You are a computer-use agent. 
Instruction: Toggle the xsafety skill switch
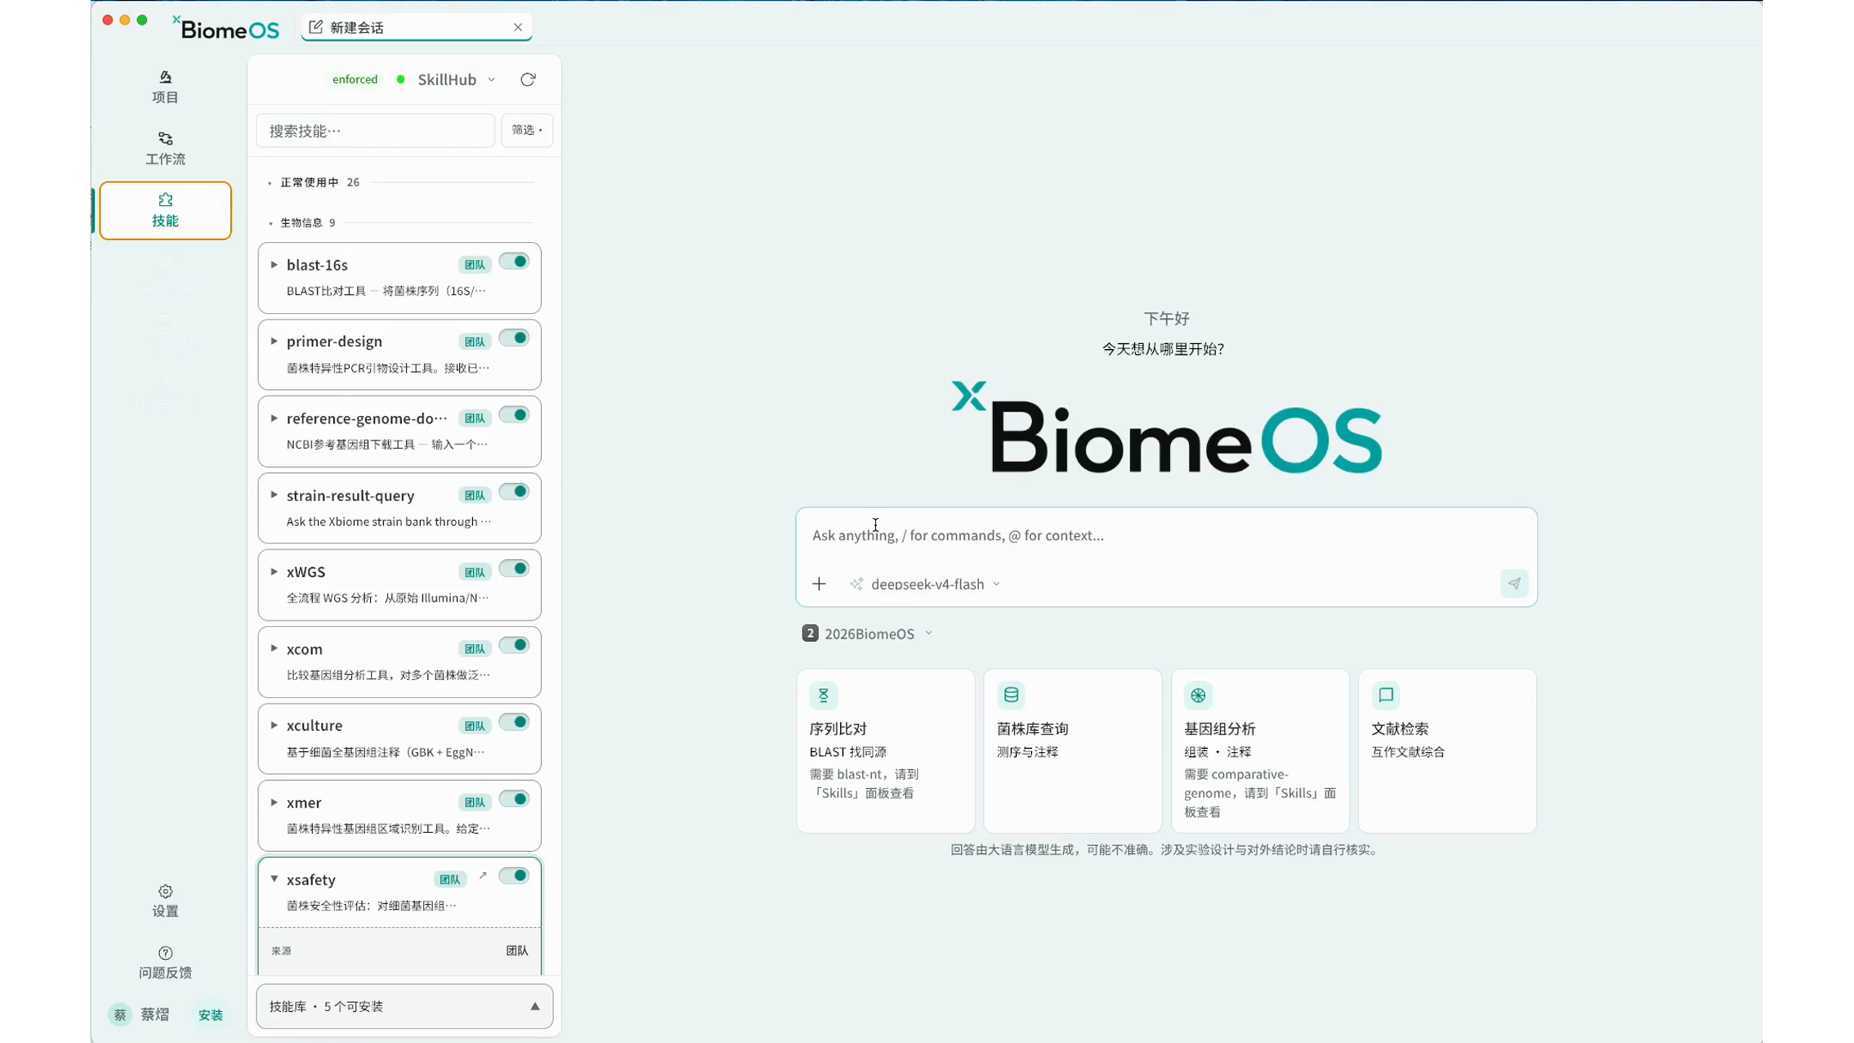(513, 876)
